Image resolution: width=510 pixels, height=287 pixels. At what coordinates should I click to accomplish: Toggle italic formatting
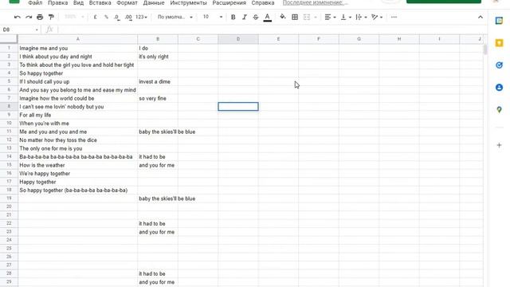point(245,17)
